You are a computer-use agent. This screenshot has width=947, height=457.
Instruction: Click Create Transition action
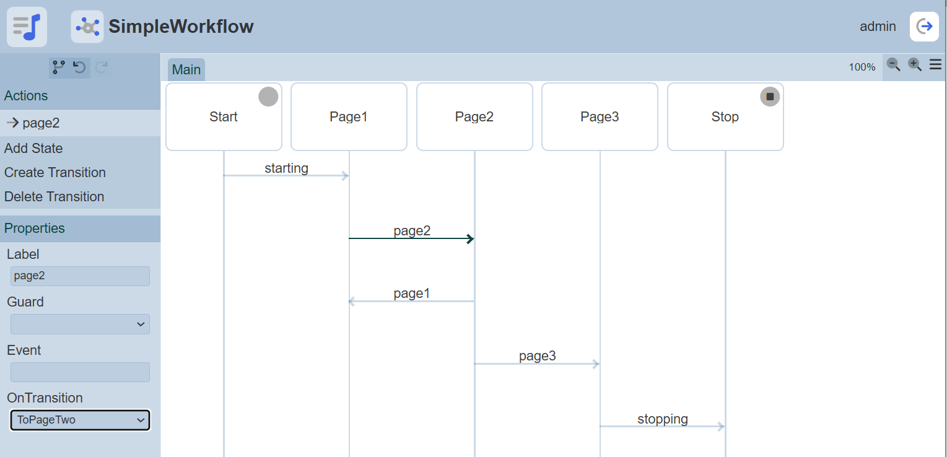click(55, 172)
